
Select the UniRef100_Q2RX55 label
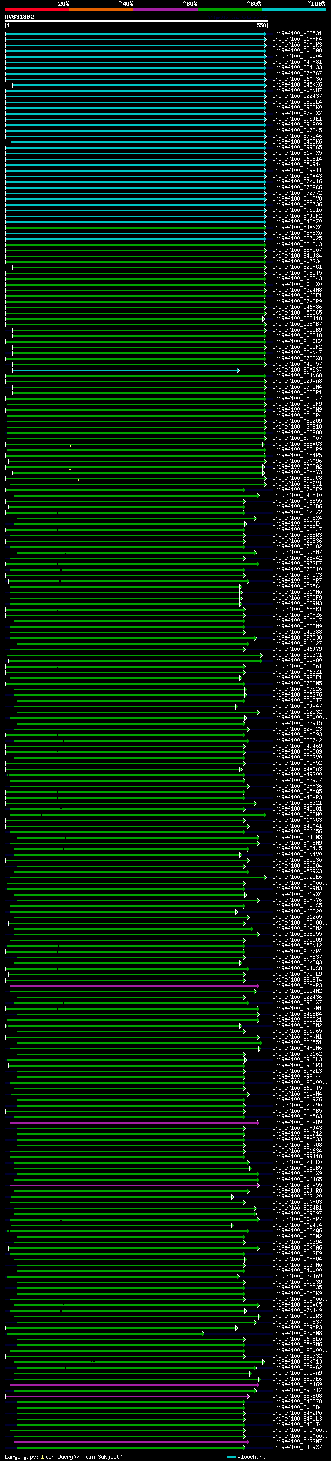click(297, 1185)
